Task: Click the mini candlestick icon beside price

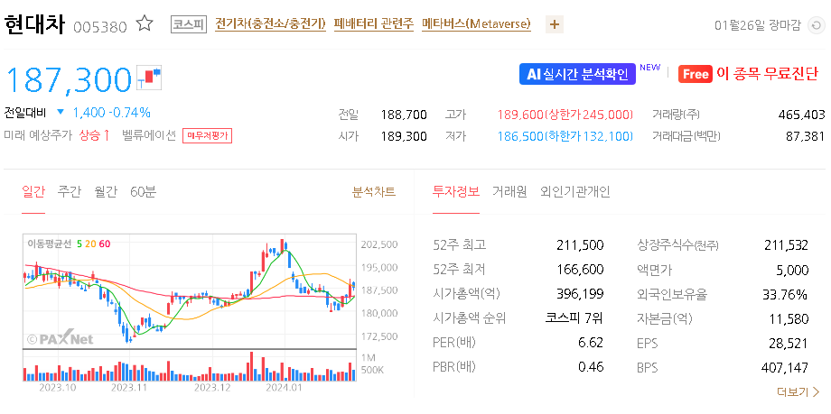Action: [x=149, y=78]
